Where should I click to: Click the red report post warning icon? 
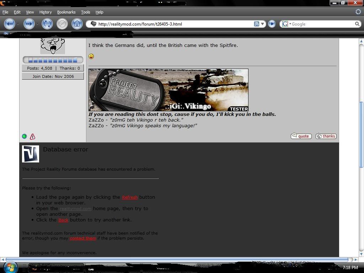tap(33, 136)
